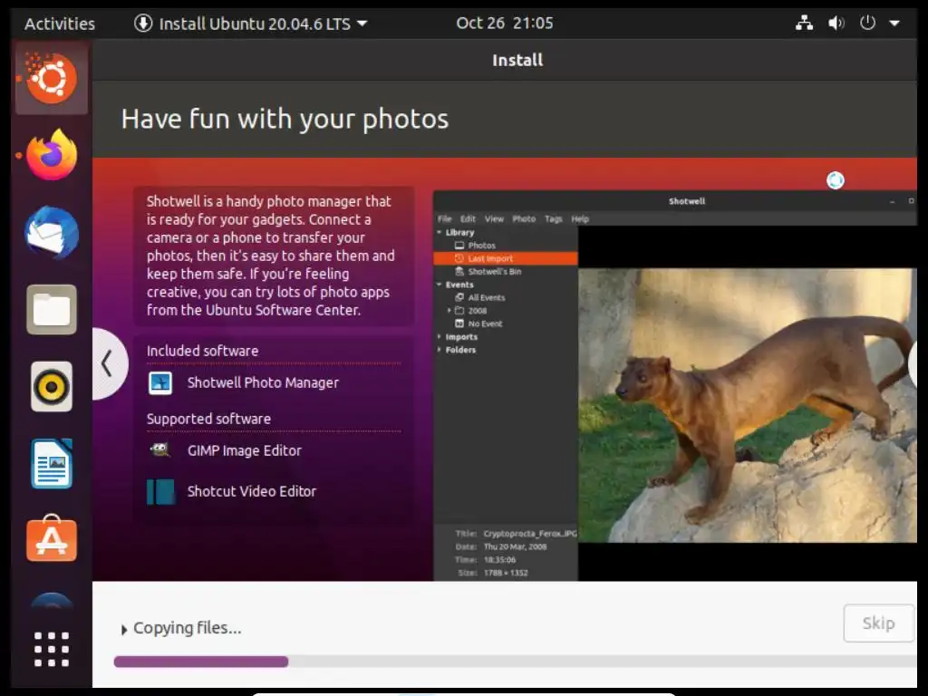Image resolution: width=928 pixels, height=696 pixels.
Task: Expand the Copying files details triangle
Action: pyautogui.click(x=123, y=630)
